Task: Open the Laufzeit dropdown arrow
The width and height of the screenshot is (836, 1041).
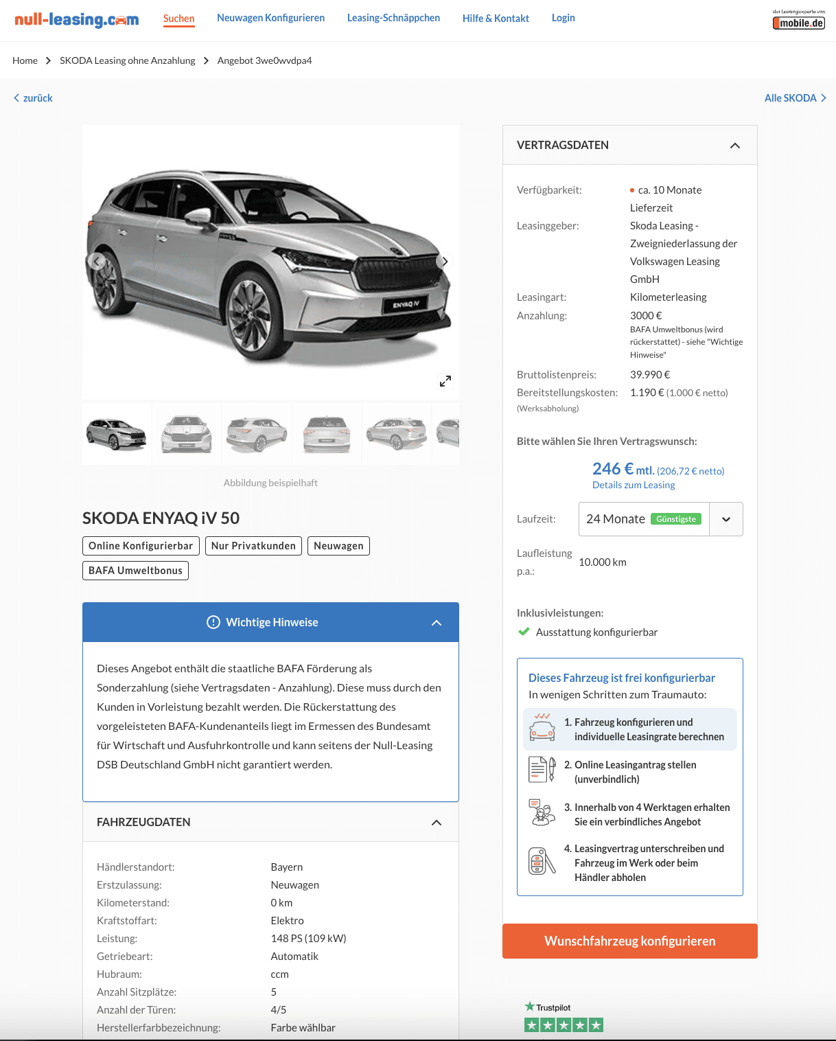Action: [x=726, y=519]
